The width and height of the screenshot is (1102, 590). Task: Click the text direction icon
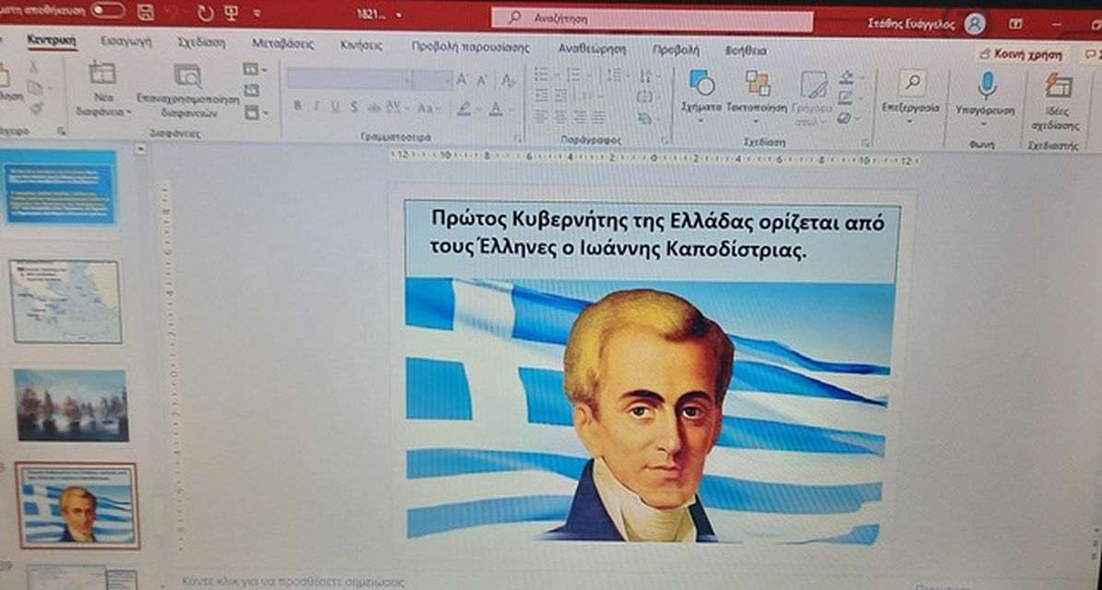(647, 76)
